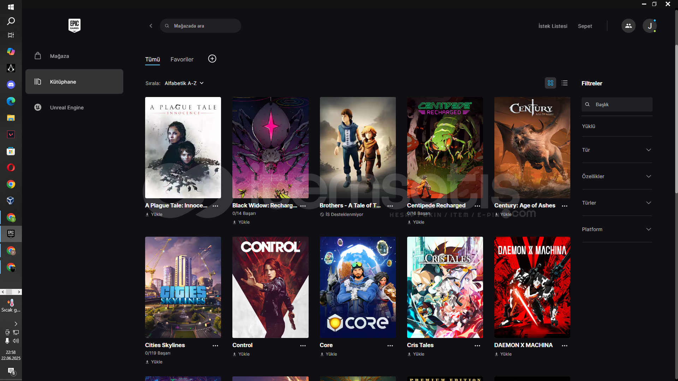The height and width of the screenshot is (381, 678).
Task: Switch to grid view
Action: tap(550, 83)
